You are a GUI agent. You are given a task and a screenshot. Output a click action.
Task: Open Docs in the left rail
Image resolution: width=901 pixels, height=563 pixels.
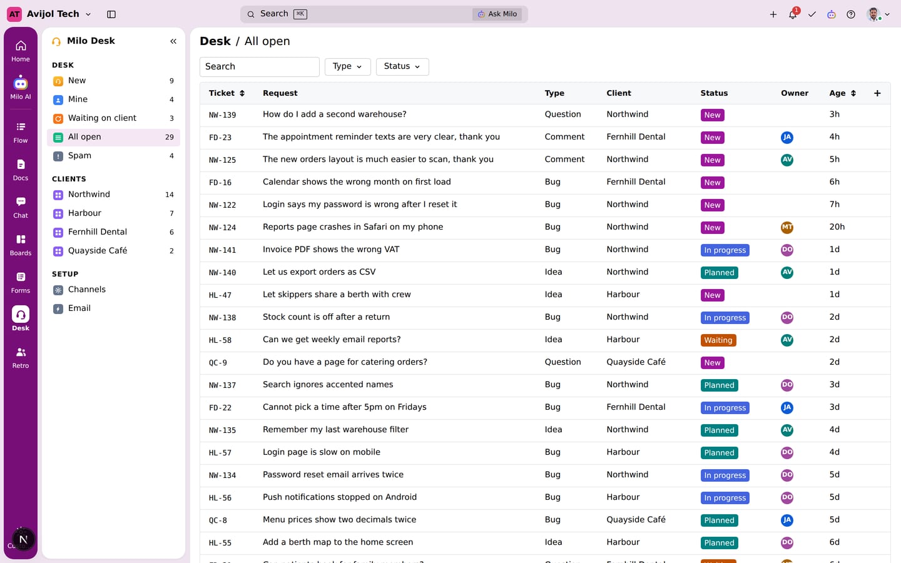[21, 170]
